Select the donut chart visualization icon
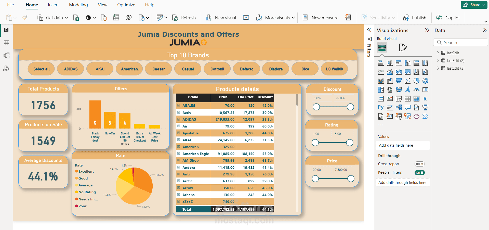Image resolution: width=489 pixels, height=230 pixels. [425, 81]
